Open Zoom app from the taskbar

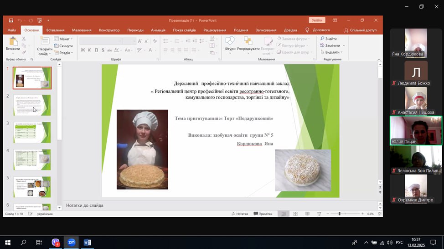(x=71, y=243)
